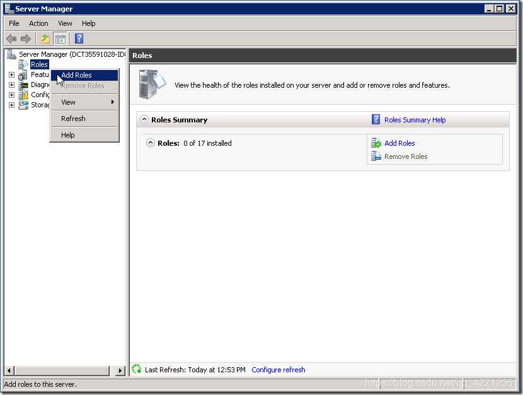Click the Storage node icon in tree
523x395 pixels.
click(23, 105)
